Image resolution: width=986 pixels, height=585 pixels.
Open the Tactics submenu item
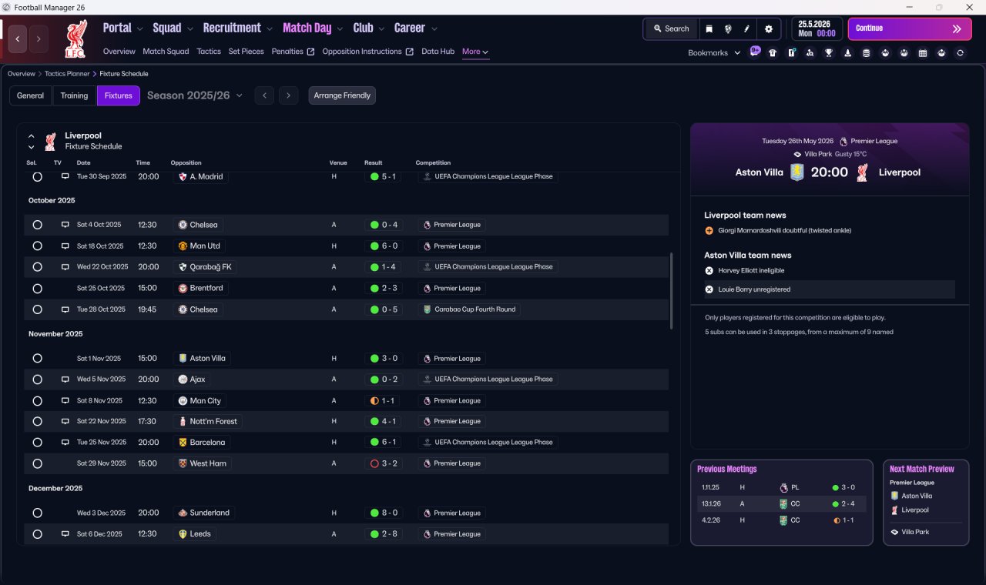(209, 52)
